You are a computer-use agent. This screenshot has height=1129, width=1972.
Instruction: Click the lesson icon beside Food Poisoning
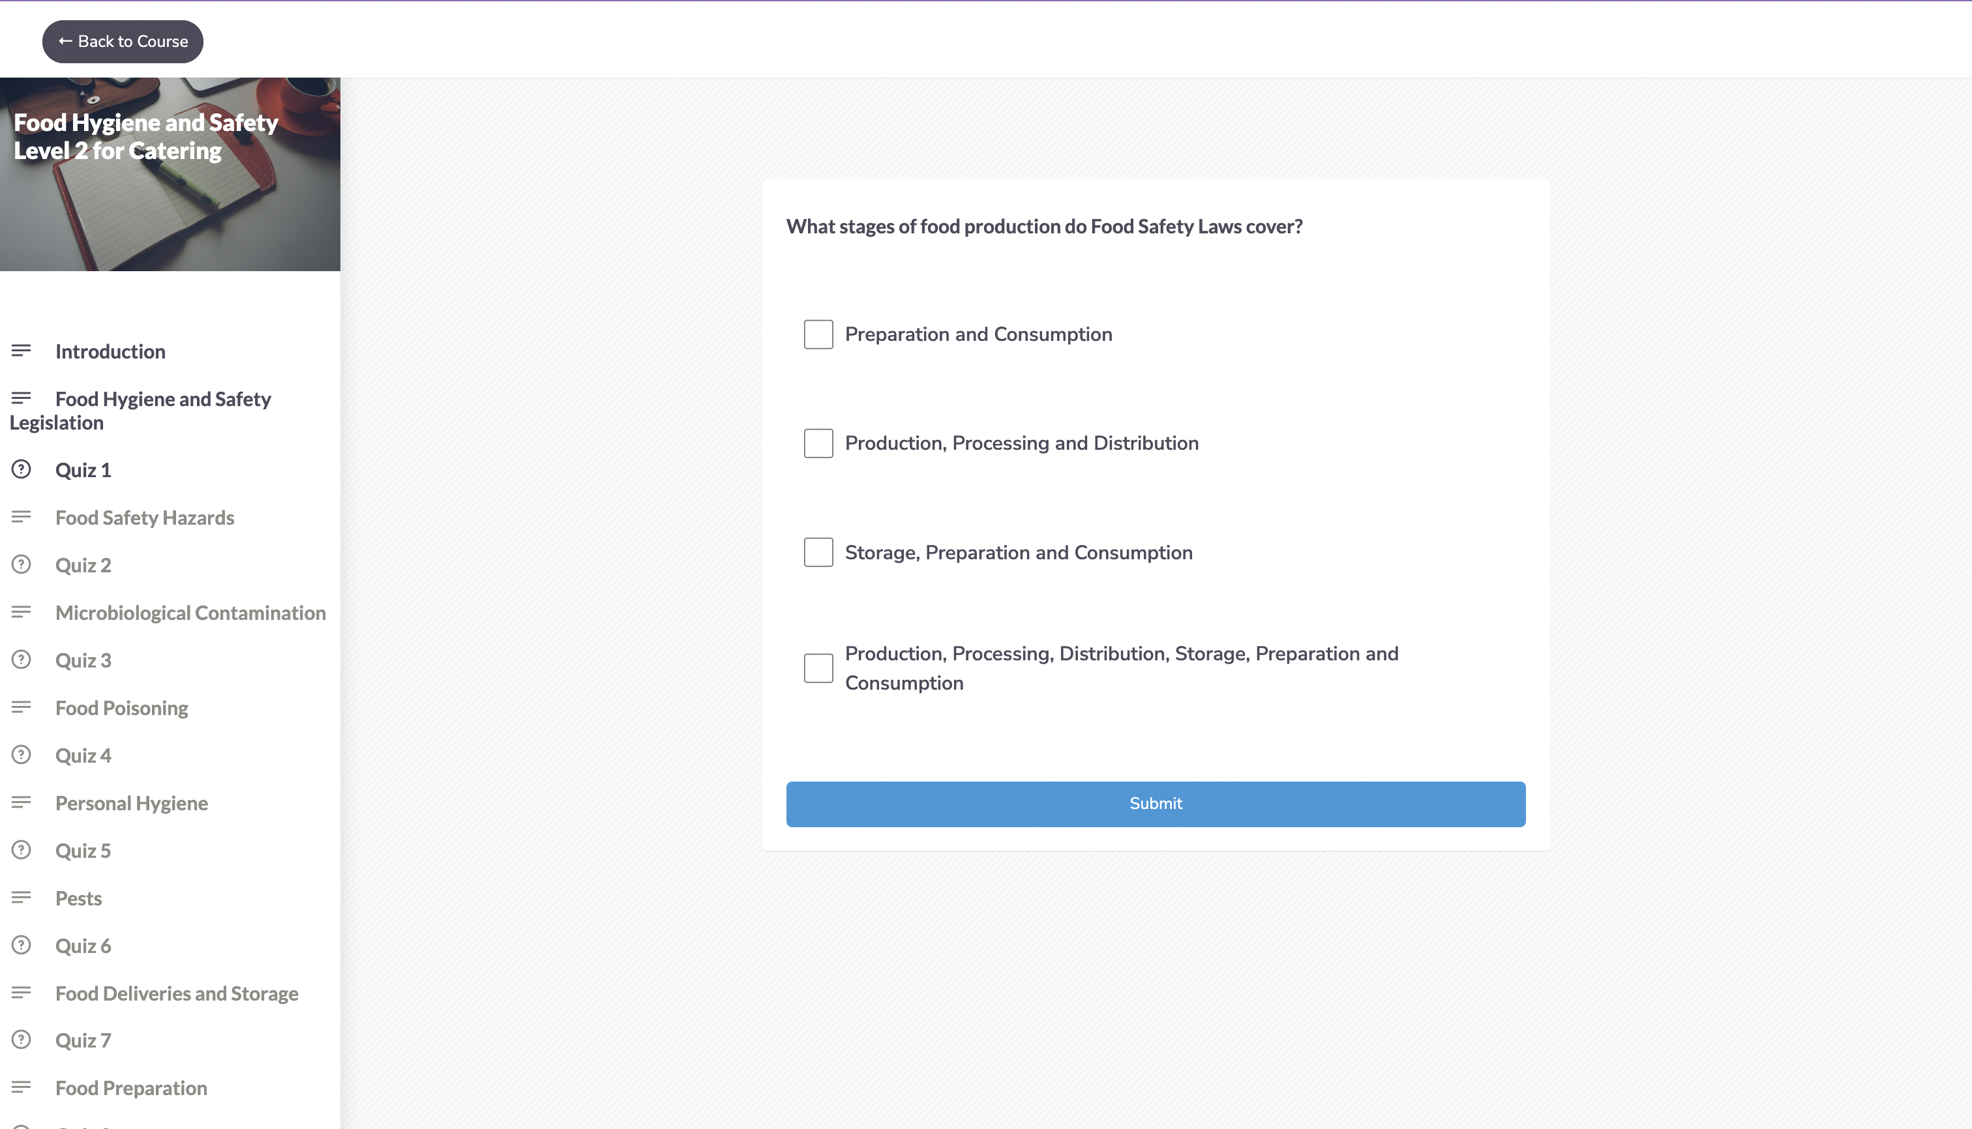[x=21, y=707]
